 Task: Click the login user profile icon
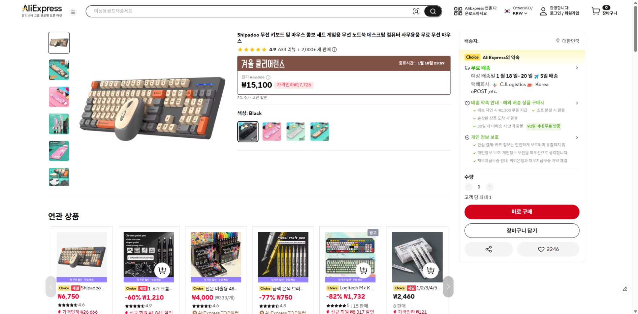click(x=543, y=11)
